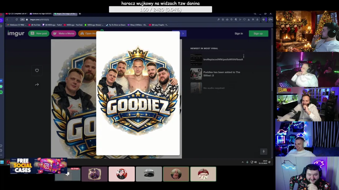Open the Open Arcade button

[88, 34]
